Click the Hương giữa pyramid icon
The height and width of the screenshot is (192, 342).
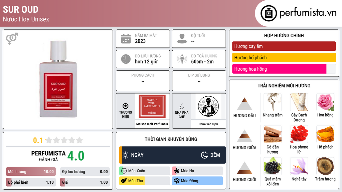coord(244,136)
